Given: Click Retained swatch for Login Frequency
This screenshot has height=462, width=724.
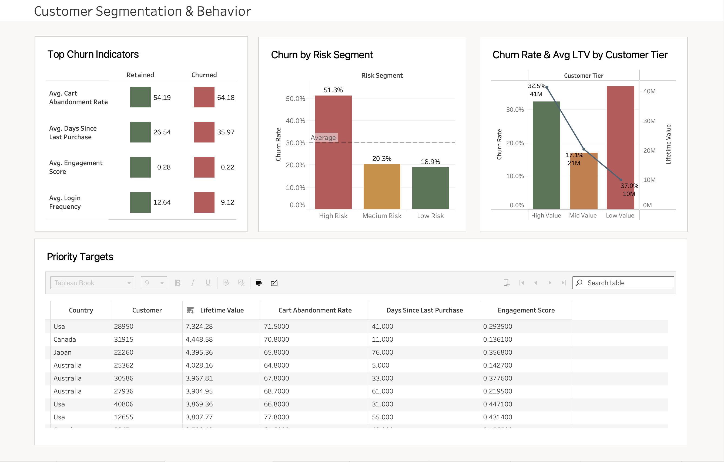Looking at the screenshot, I should pyautogui.click(x=140, y=202).
